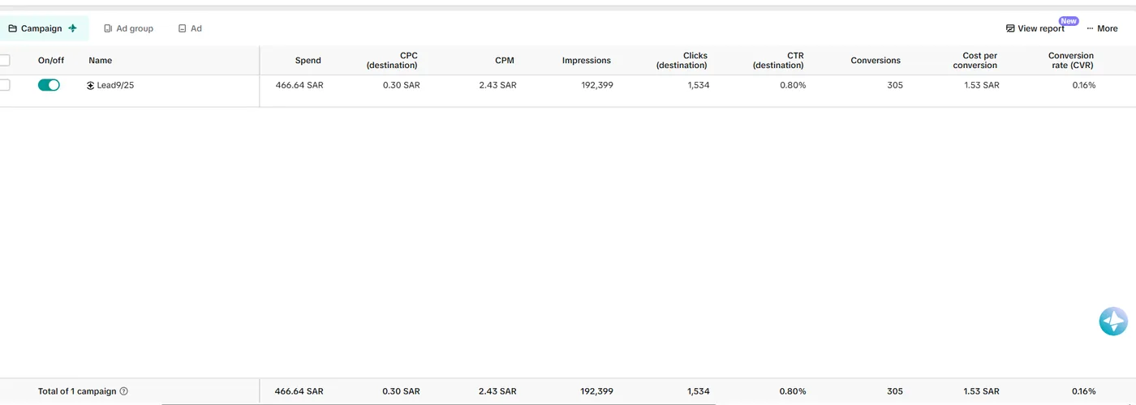Click the total spend 466.64 SAR in footer
Viewport: 1136px width, 405px height.
[x=299, y=391]
